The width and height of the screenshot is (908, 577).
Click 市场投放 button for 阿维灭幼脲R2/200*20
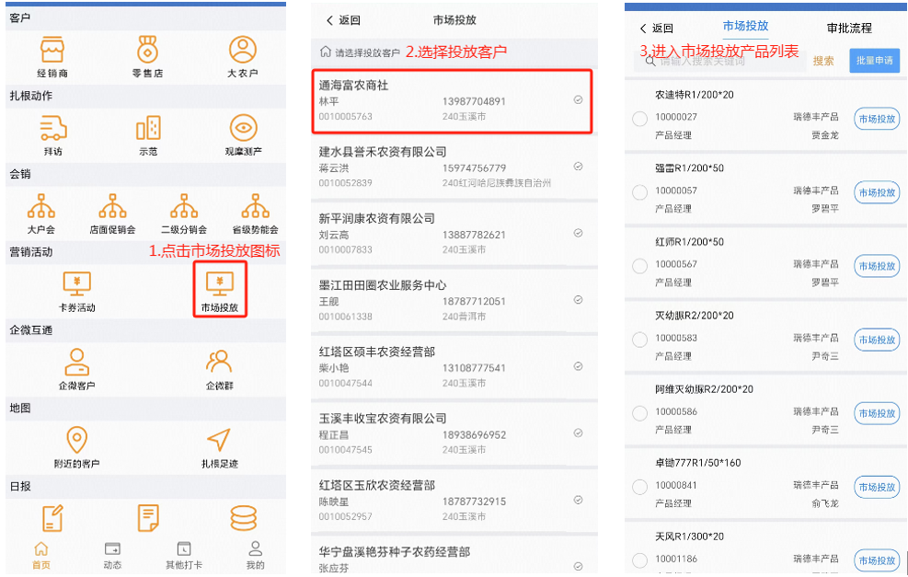pos(877,413)
